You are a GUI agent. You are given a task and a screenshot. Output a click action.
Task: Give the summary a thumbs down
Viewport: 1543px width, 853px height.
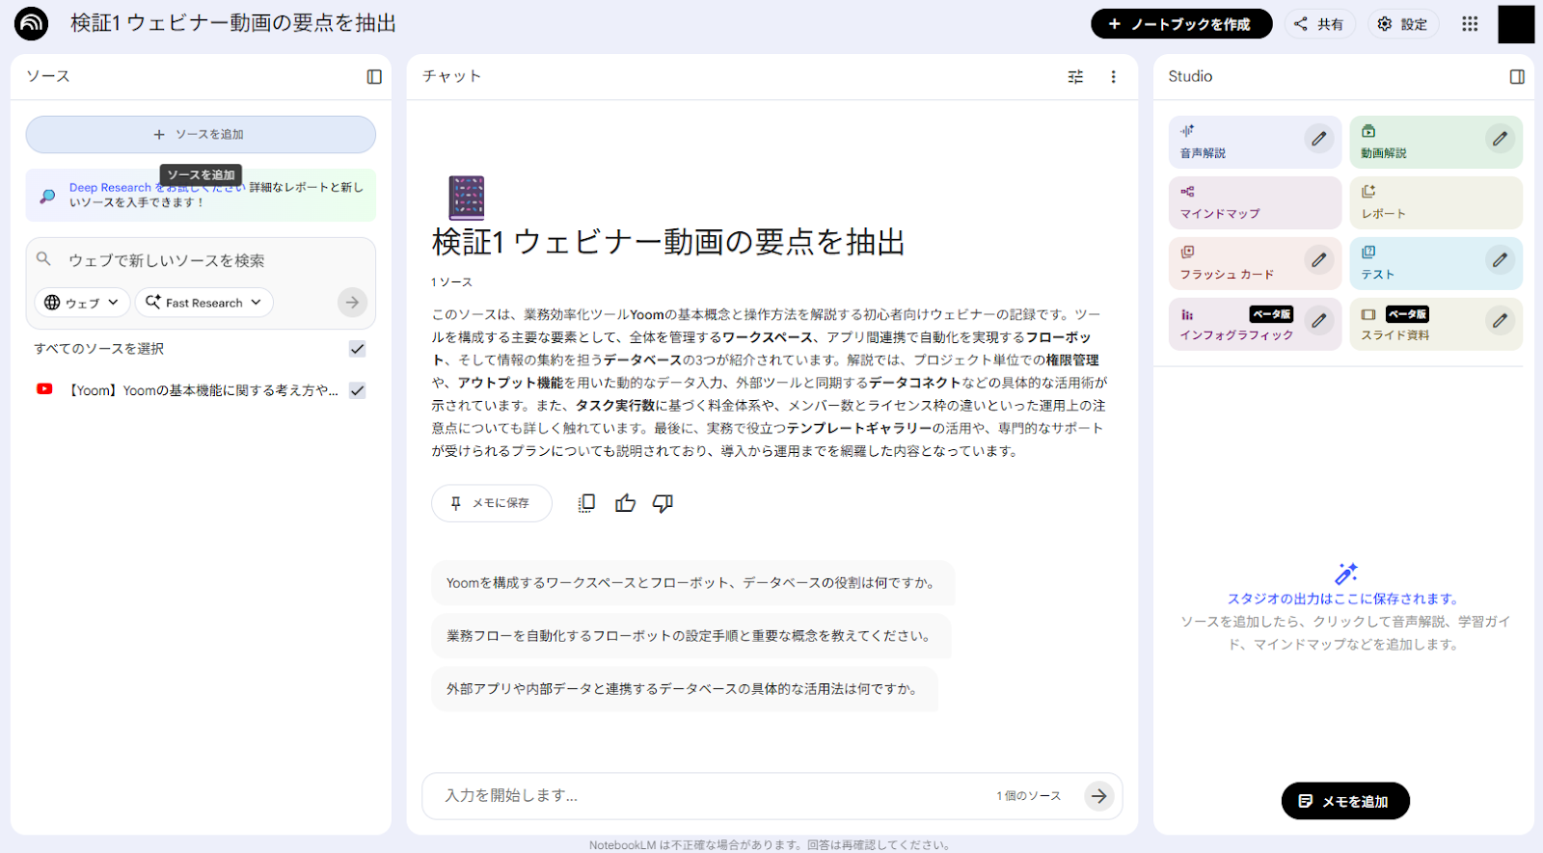pyautogui.click(x=663, y=503)
